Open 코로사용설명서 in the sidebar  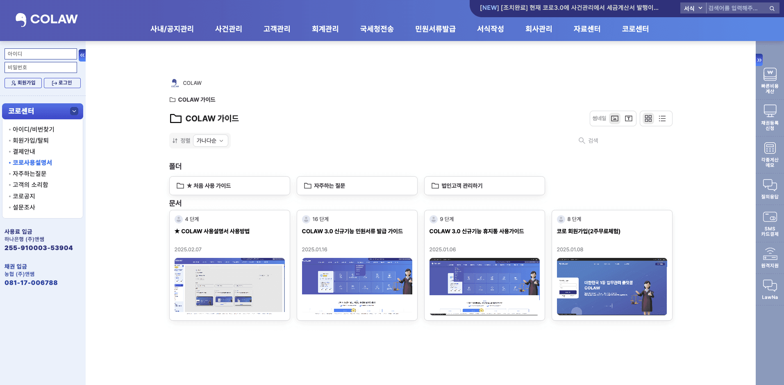32,162
